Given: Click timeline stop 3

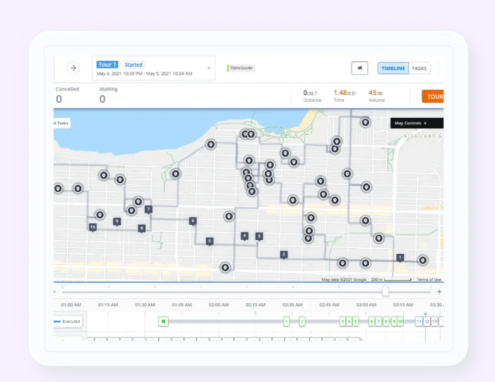Looking at the screenshot, I should click(x=343, y=322).
